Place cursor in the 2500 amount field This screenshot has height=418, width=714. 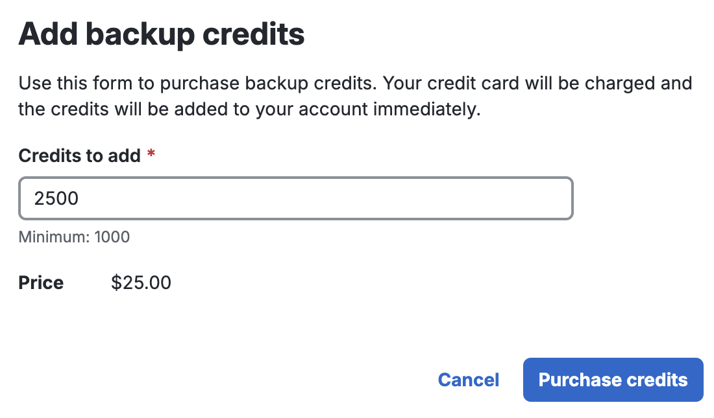195,198
